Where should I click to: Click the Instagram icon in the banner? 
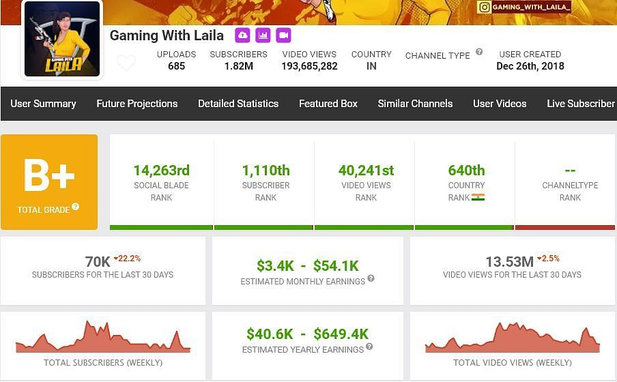coord(485,7)
